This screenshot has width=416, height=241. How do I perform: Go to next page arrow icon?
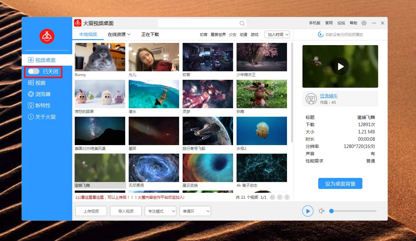pos(287,197)
